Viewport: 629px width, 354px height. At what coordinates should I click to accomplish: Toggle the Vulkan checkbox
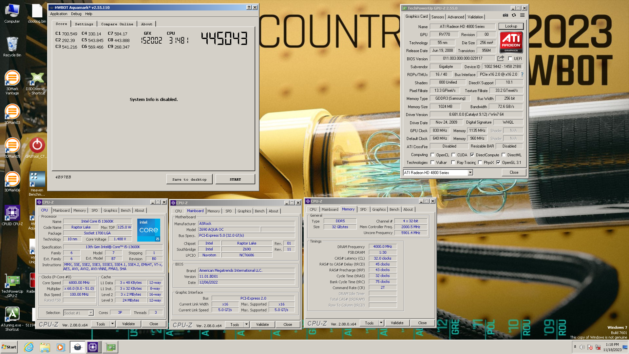[x=432, y=163]
